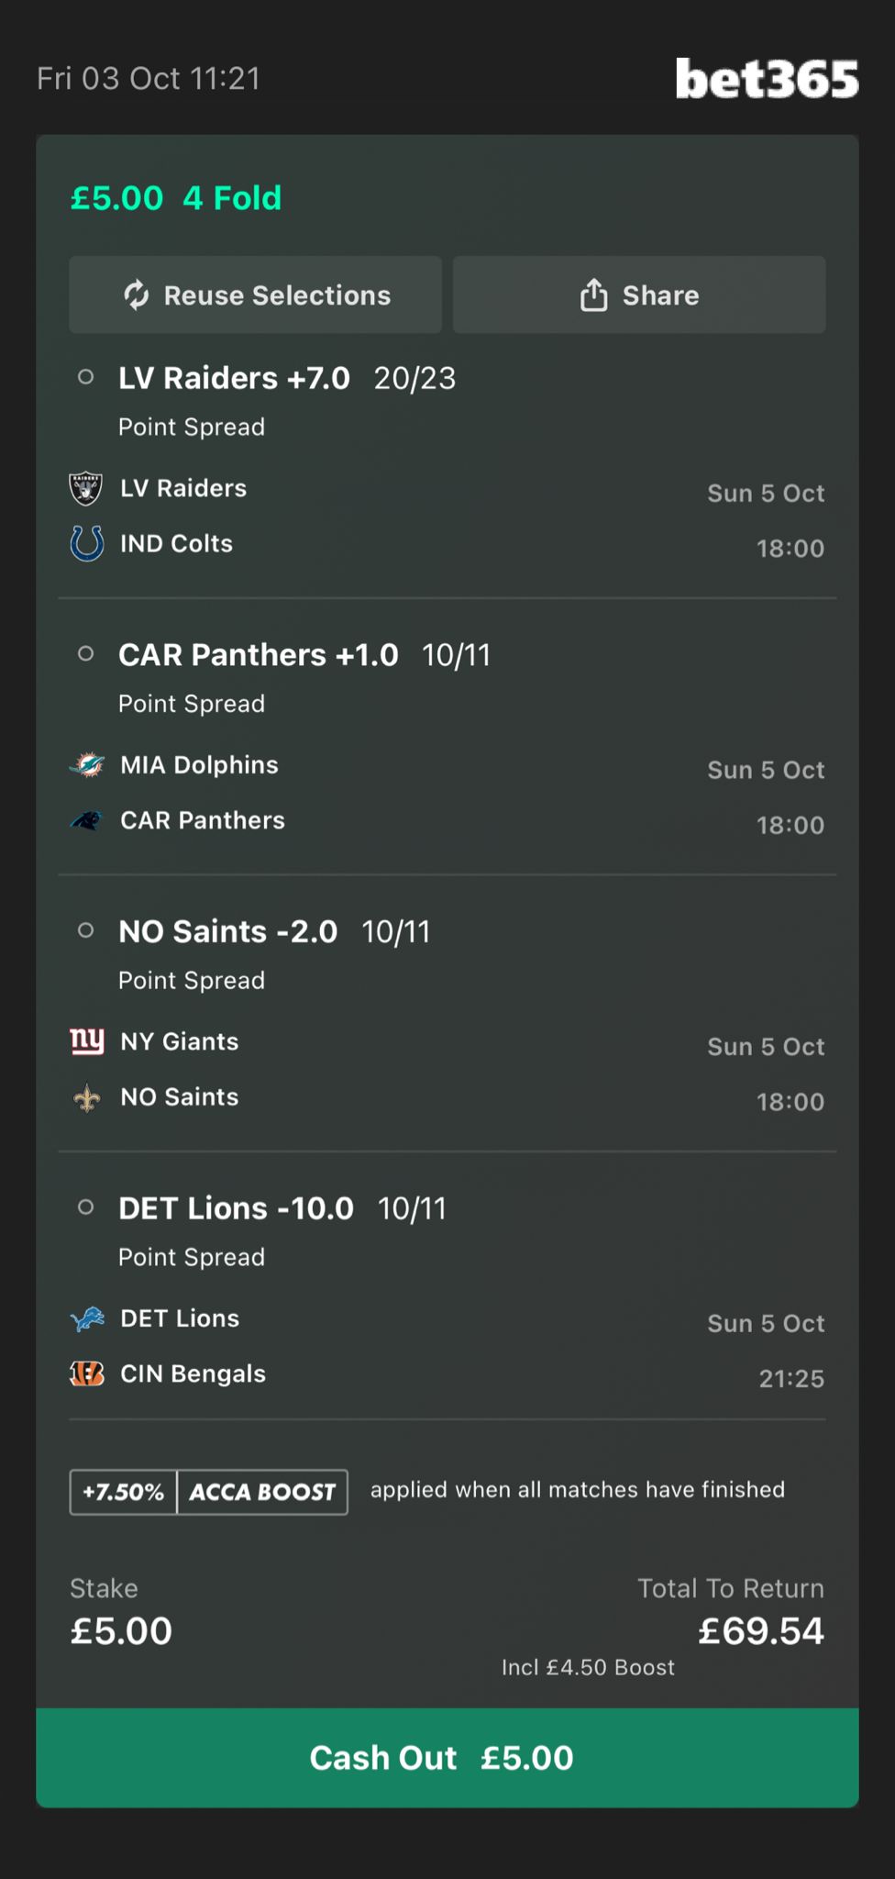Select the CAR Panthers +1.0 status circle
The width and height of the screenshot is (895, 1879).
tap(86, 654)
